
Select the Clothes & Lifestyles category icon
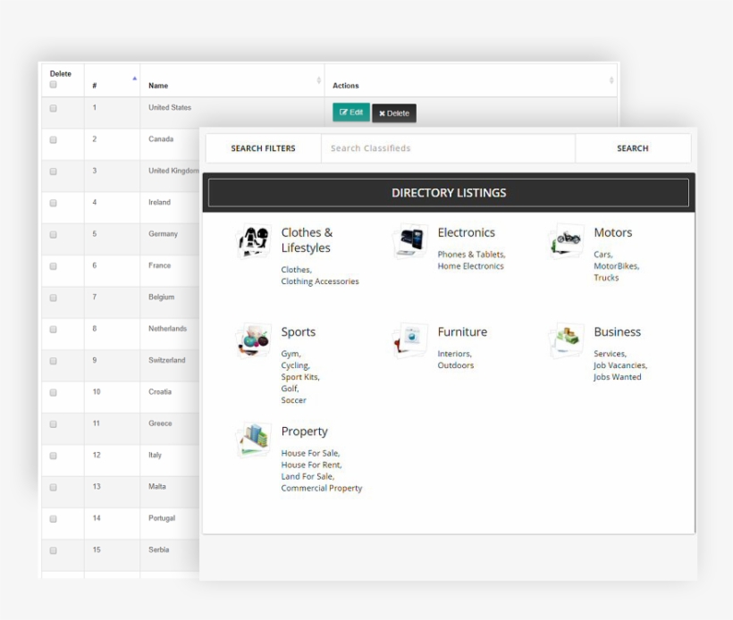point(253,238)
